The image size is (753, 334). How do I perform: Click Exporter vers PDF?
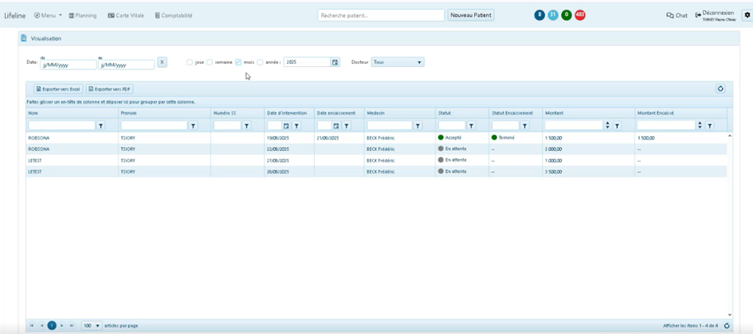[109, 89]
